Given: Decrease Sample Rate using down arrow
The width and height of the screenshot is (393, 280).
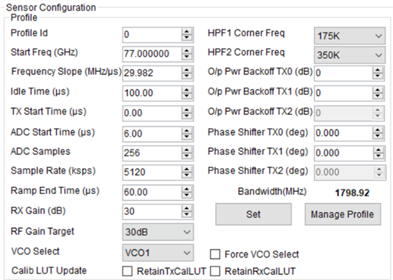Looking at the screenshot, I should (x=186, y=176).
